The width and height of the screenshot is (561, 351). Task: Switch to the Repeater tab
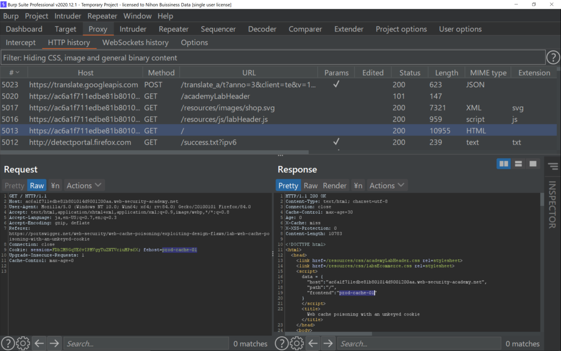click(x=173, y=29)
